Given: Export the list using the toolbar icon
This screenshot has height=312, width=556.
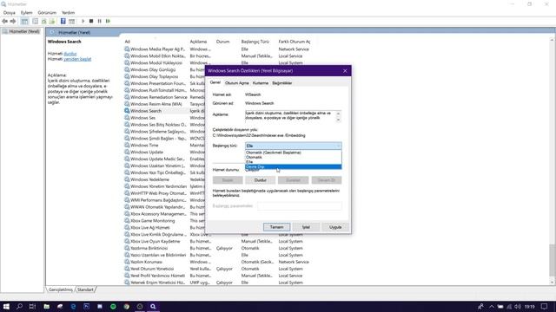Looking at the screenshot, I should [52, 21].
